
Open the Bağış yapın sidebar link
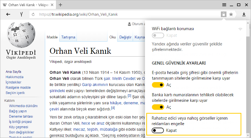[x=18, y=111]
